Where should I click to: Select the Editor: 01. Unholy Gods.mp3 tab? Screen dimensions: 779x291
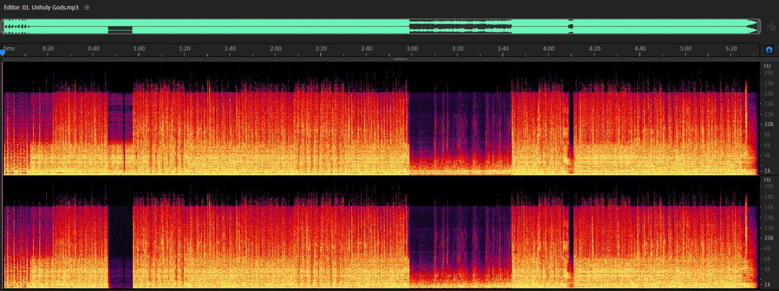tap(41, 8)
